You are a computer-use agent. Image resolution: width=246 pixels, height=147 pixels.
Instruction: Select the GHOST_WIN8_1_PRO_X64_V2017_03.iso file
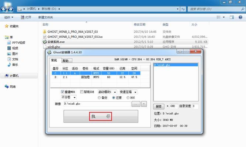click(x=75, y=37)
